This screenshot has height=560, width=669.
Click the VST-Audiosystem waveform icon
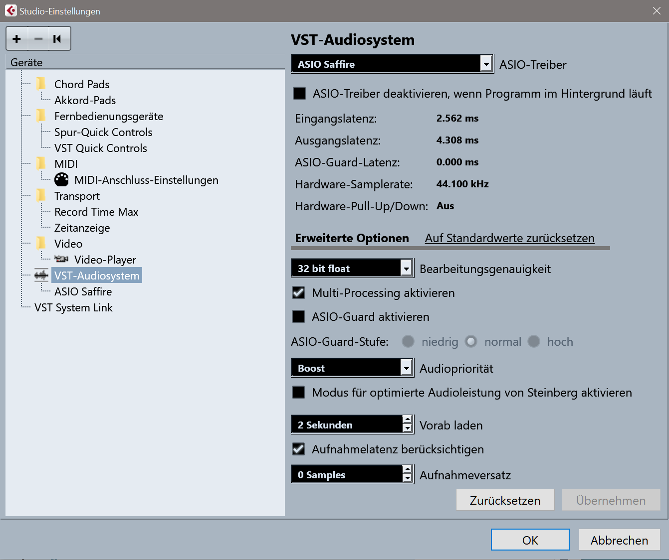41,276
